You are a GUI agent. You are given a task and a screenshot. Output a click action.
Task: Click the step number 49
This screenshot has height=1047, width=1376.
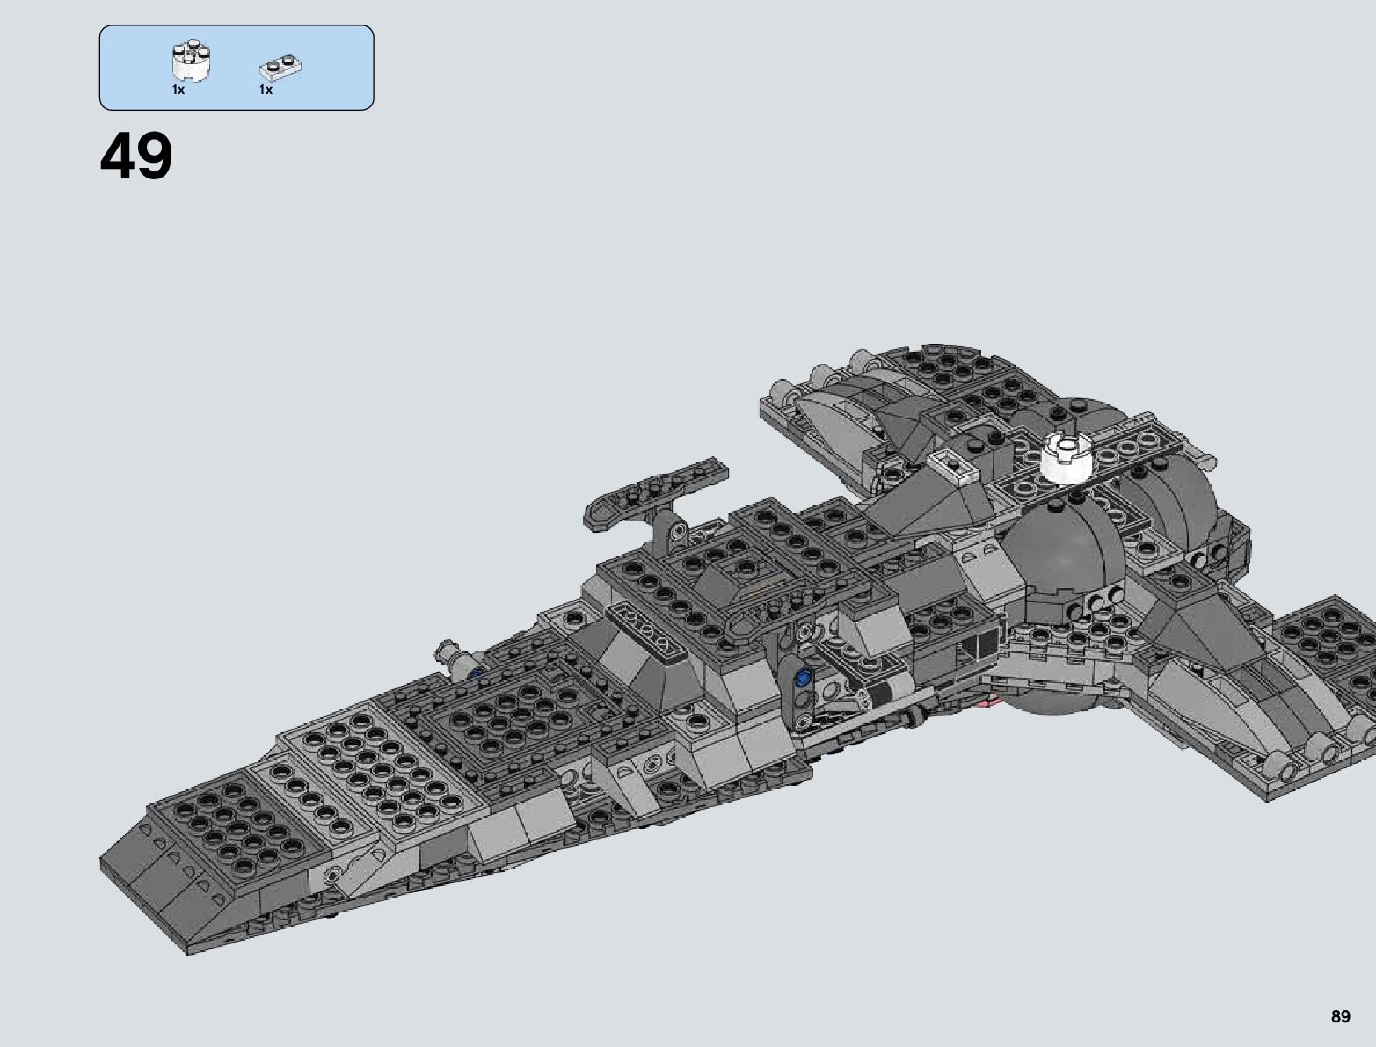point(136,157)
